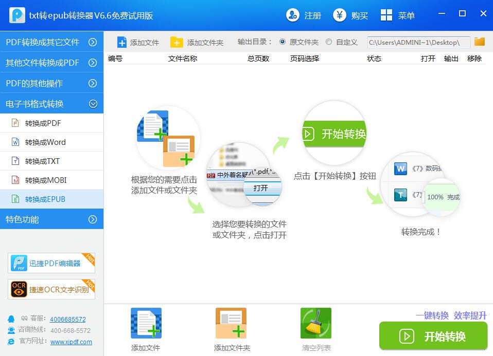Click the large bottom 添加文件夹 icon
Viewport: 493px width, 356px height.
[231, 323]
